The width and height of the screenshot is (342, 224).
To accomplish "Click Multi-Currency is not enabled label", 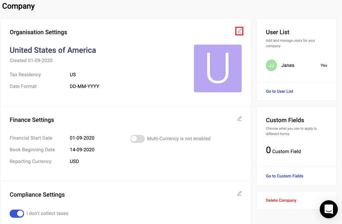I will coord(179,139).
